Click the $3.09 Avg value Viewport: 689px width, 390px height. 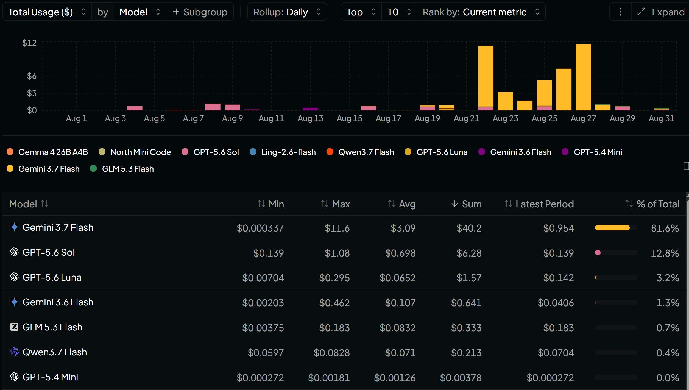(x=403, y=228)
